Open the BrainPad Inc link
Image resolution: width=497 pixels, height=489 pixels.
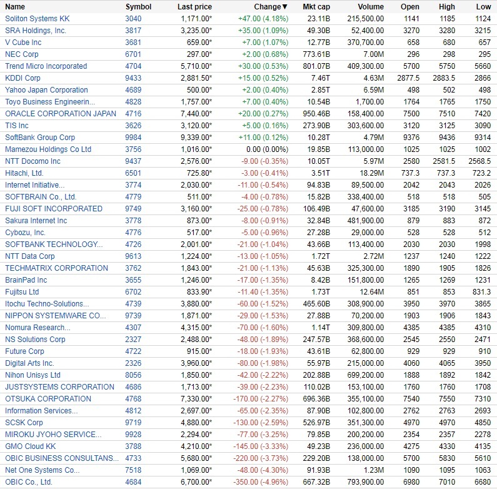pyautogui.click(x=26, y=280)
